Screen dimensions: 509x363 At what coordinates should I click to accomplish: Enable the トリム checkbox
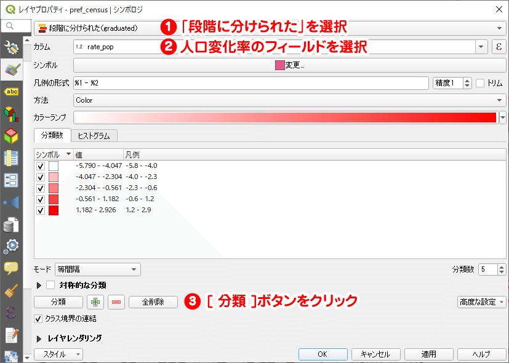[x=480, y=83]
